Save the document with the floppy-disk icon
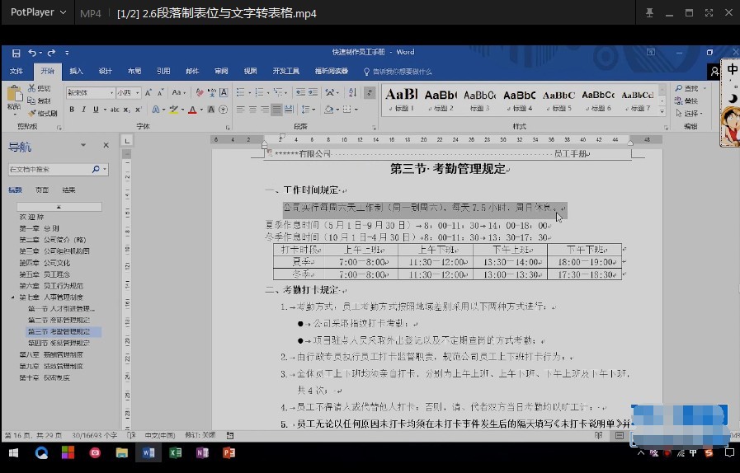The width and height of the screenshot is (740, 473). [x=16, y=53]
